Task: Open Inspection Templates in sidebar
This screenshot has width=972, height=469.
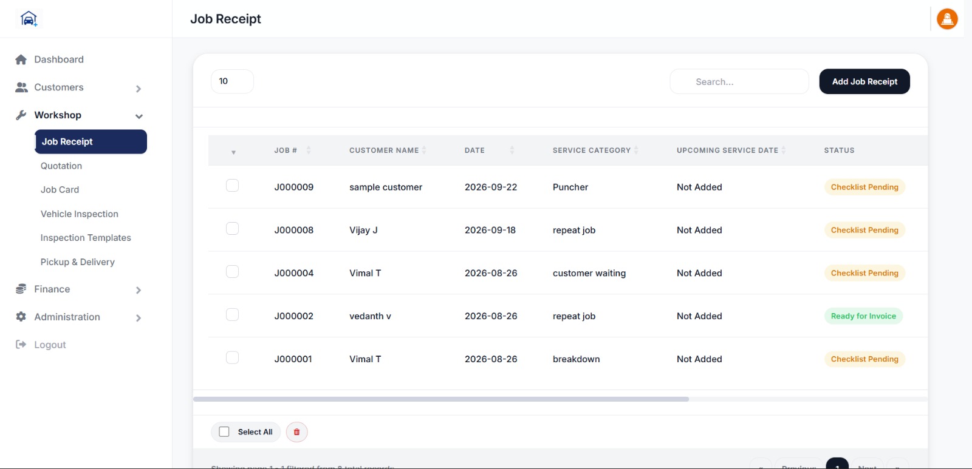Action: 86,238
